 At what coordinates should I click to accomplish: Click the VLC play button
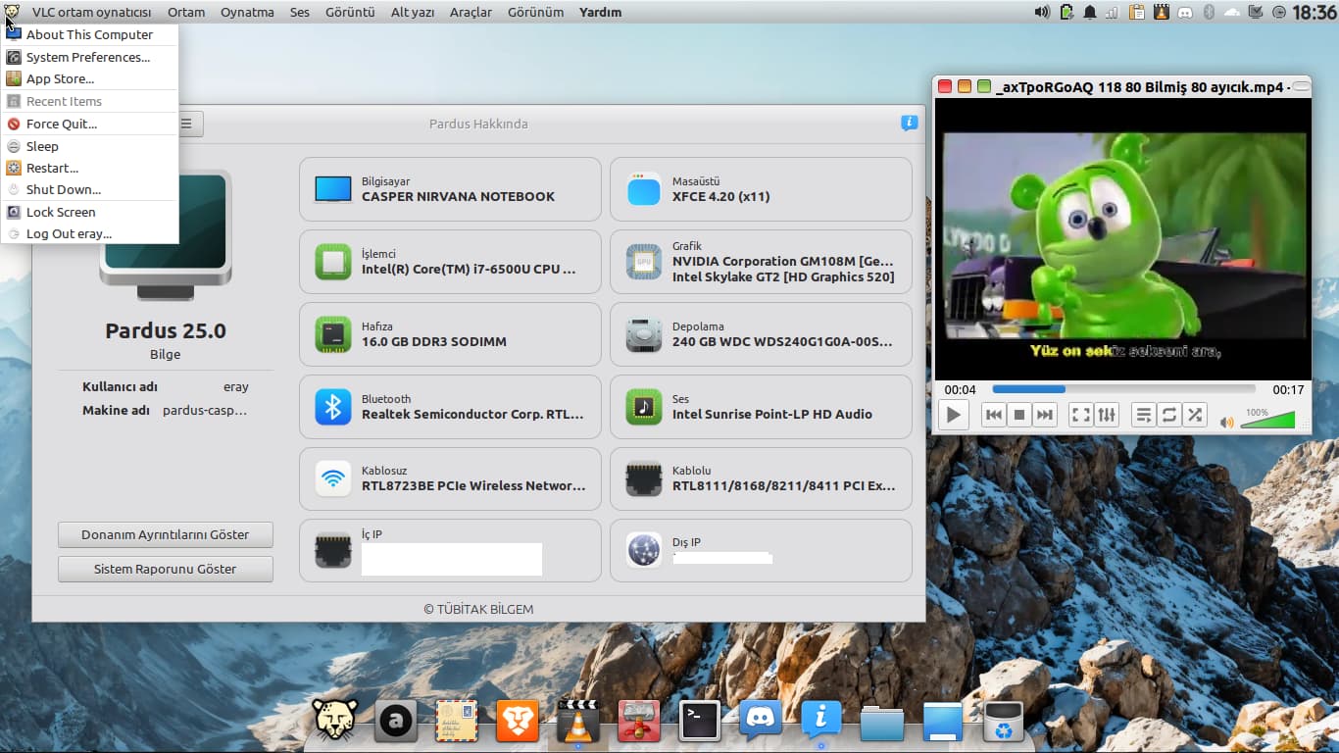tap(953, 415)
